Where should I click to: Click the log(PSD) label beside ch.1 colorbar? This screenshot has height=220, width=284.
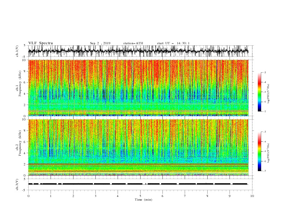click(269, 94)
